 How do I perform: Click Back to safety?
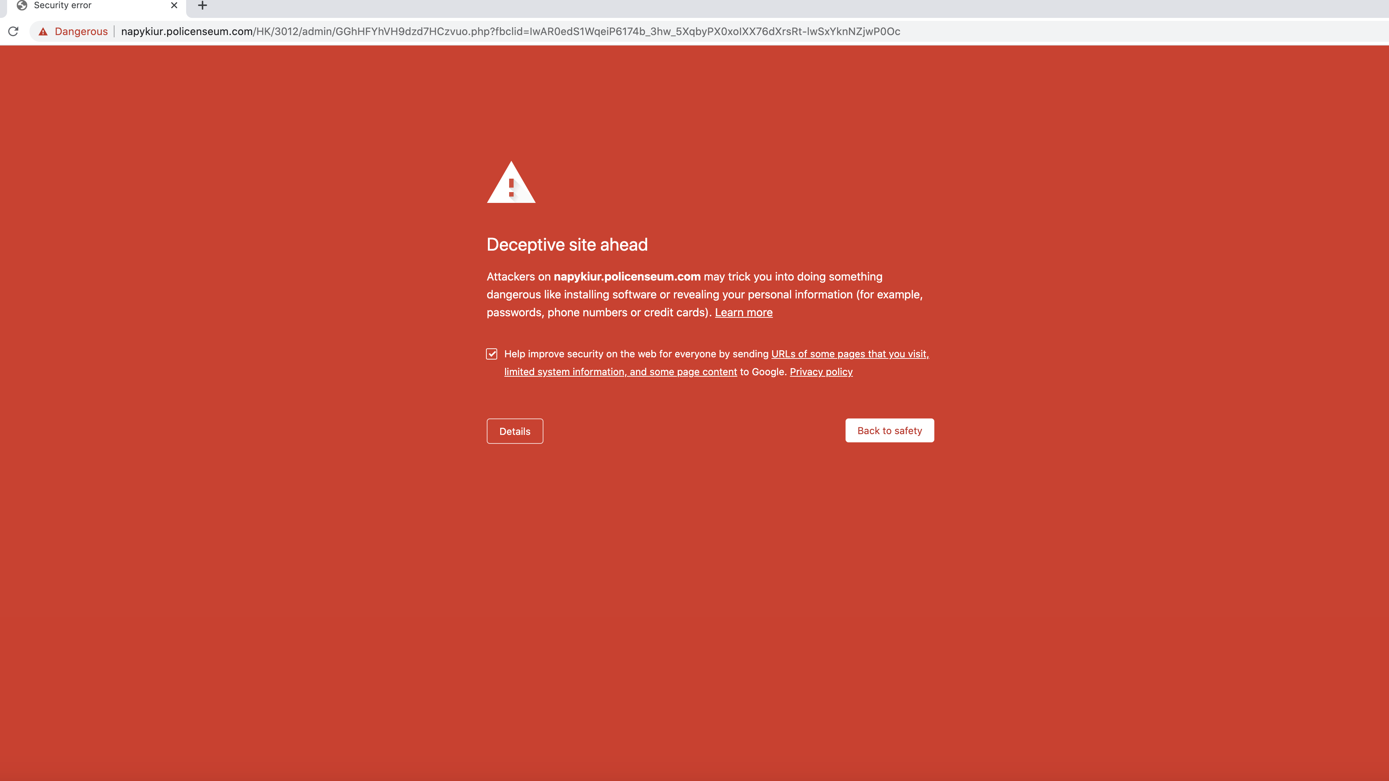(889, 430)
